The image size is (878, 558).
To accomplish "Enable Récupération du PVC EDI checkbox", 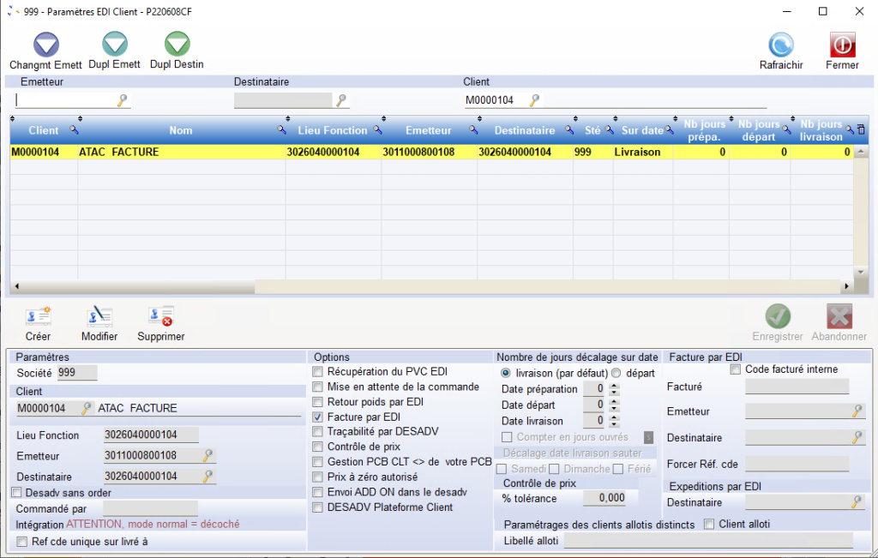I will click(x=318, y=372).
